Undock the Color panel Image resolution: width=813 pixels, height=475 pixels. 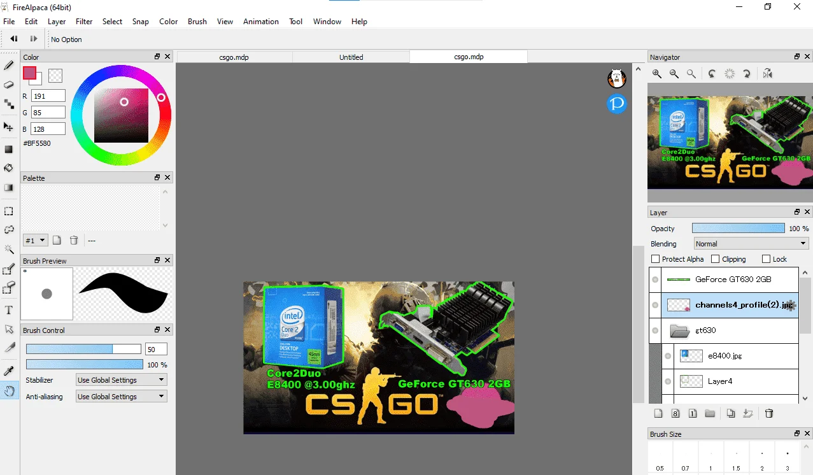click(157, 57)
